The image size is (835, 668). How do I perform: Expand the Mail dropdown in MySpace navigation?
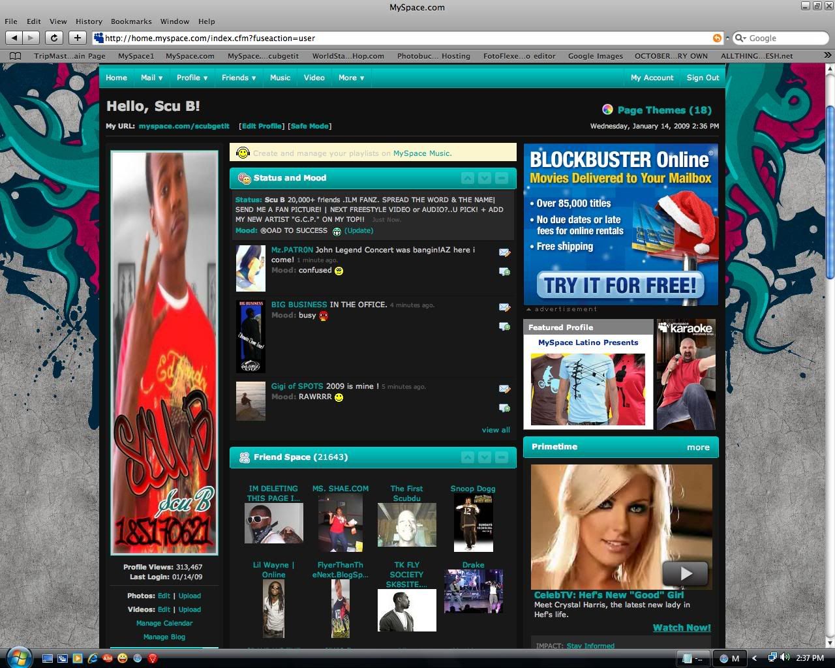coord(152,78)
